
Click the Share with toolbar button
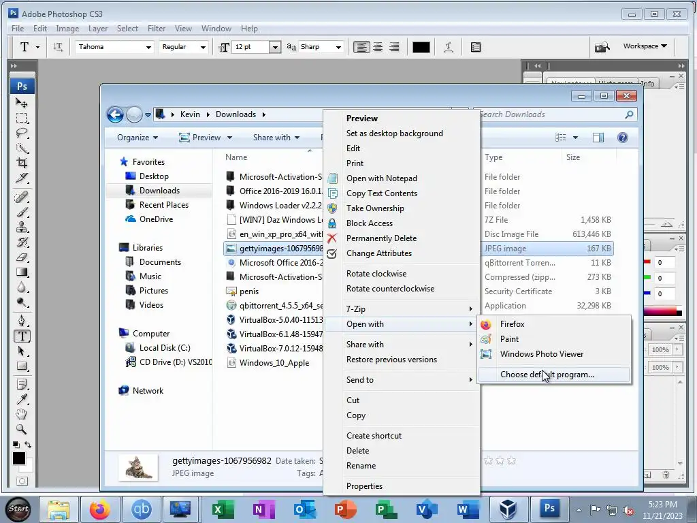click(x=276, y=138)
